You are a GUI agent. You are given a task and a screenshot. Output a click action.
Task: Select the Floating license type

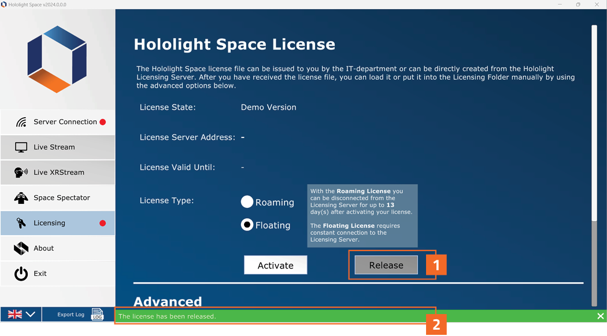(247, 225)
